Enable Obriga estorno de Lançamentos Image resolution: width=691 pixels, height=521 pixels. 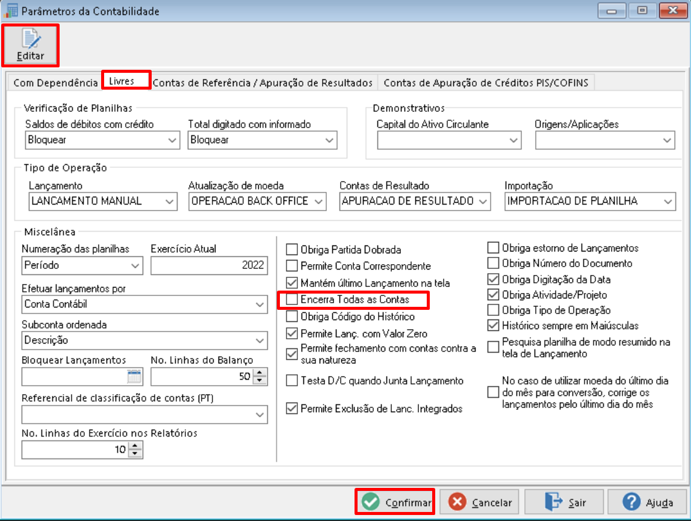tap(493, 248)
